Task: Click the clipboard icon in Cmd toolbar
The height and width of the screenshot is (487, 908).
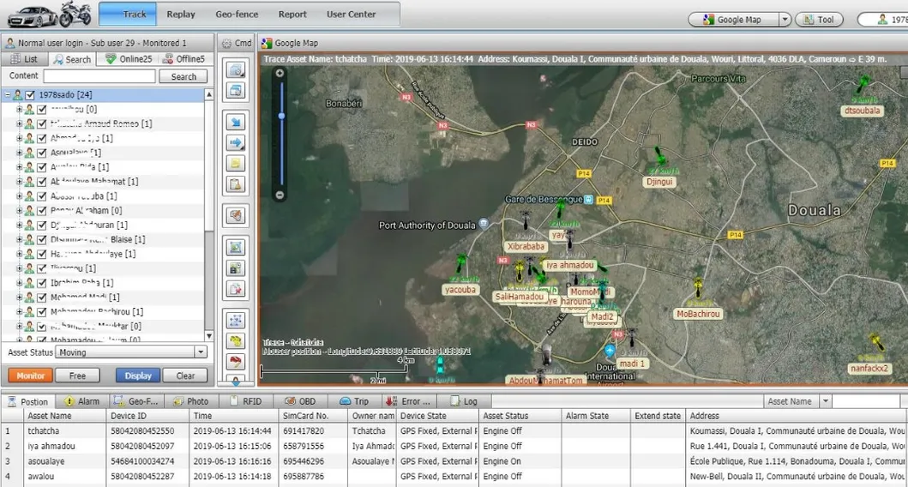Action: click(x=236, y=184)
